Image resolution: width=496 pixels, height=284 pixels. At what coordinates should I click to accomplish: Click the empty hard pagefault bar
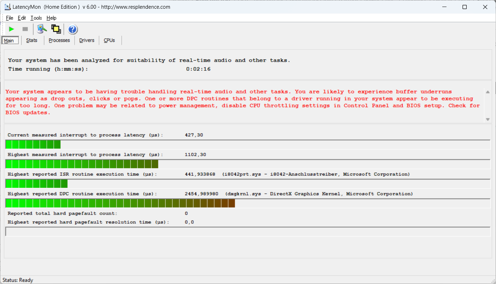pos(248,231)
